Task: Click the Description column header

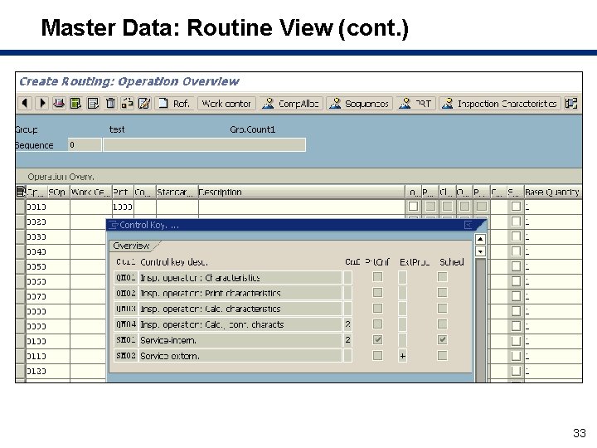Action: coord(301,192)
